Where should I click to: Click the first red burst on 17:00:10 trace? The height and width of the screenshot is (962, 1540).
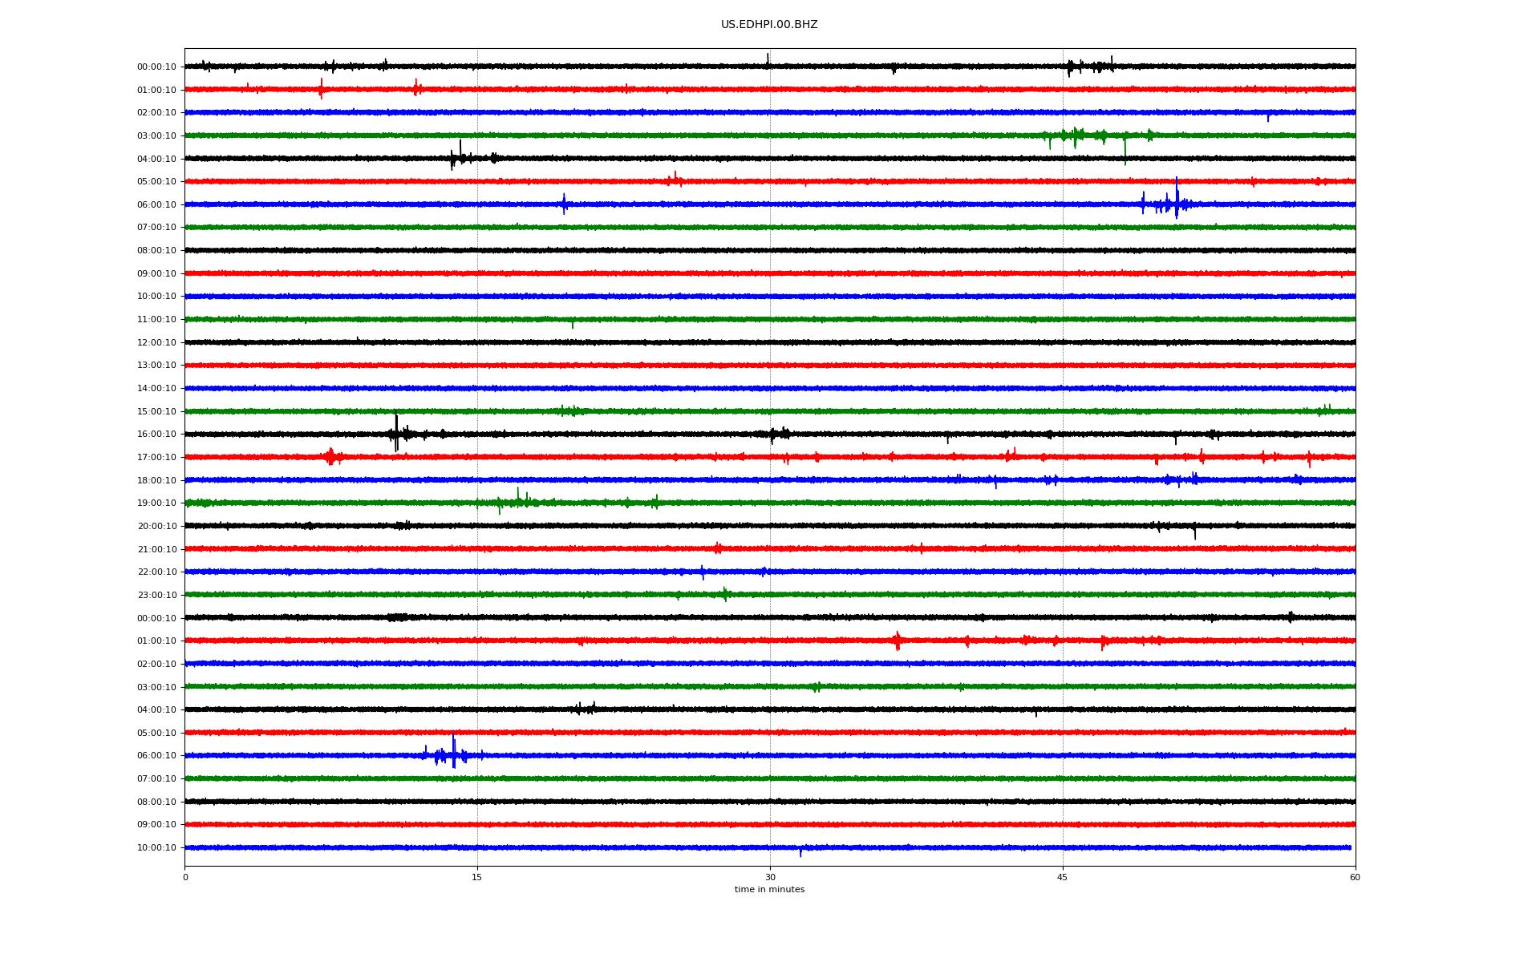tap(330, 457)
